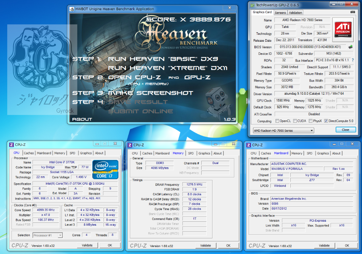Click the ATI Radeon logo in GPU-Z
Image resolution: width=362 pixels, height=254 pixels.
pos(343,29)
